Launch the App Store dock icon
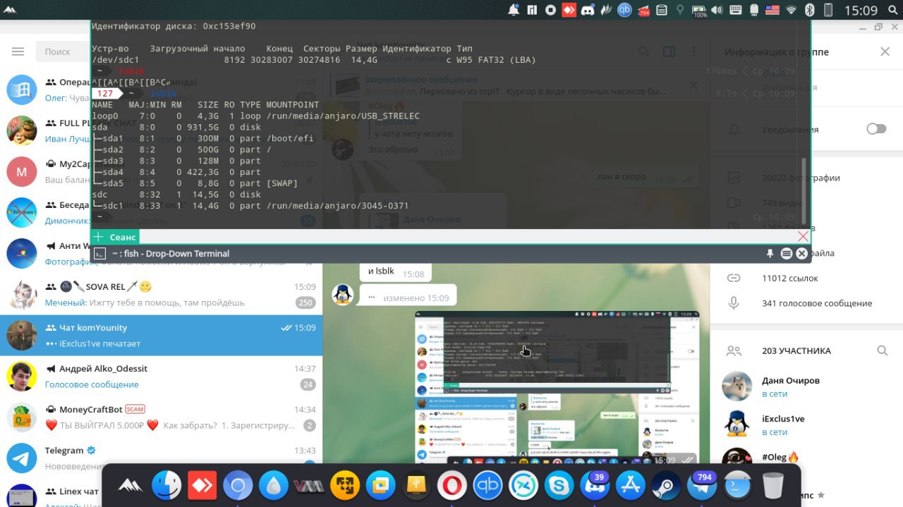This screenshot has height=507, width=903. [630, 485]
